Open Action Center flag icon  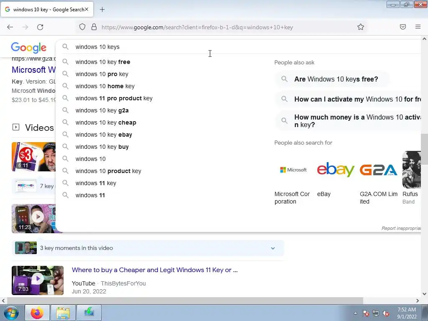tap(366, 313)
